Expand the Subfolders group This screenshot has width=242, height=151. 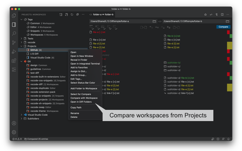coord(21,119)
